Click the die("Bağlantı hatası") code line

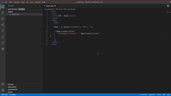[x=78, y=34]
